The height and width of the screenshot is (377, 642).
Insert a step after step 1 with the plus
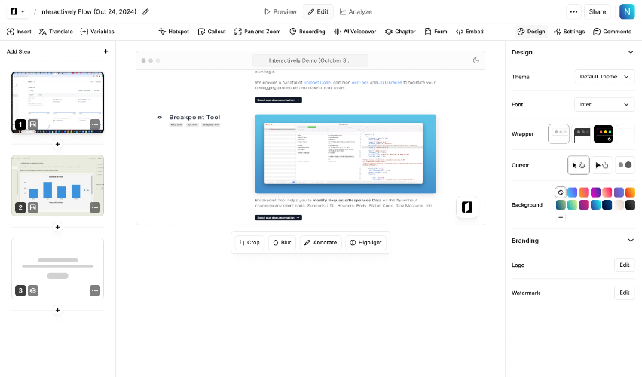click(x=58, y=144)
